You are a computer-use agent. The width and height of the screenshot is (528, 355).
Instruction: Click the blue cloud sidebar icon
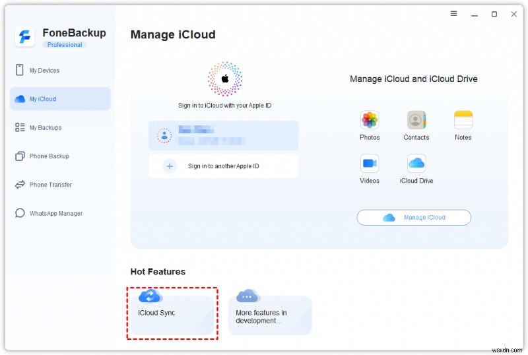click(20, 99)
